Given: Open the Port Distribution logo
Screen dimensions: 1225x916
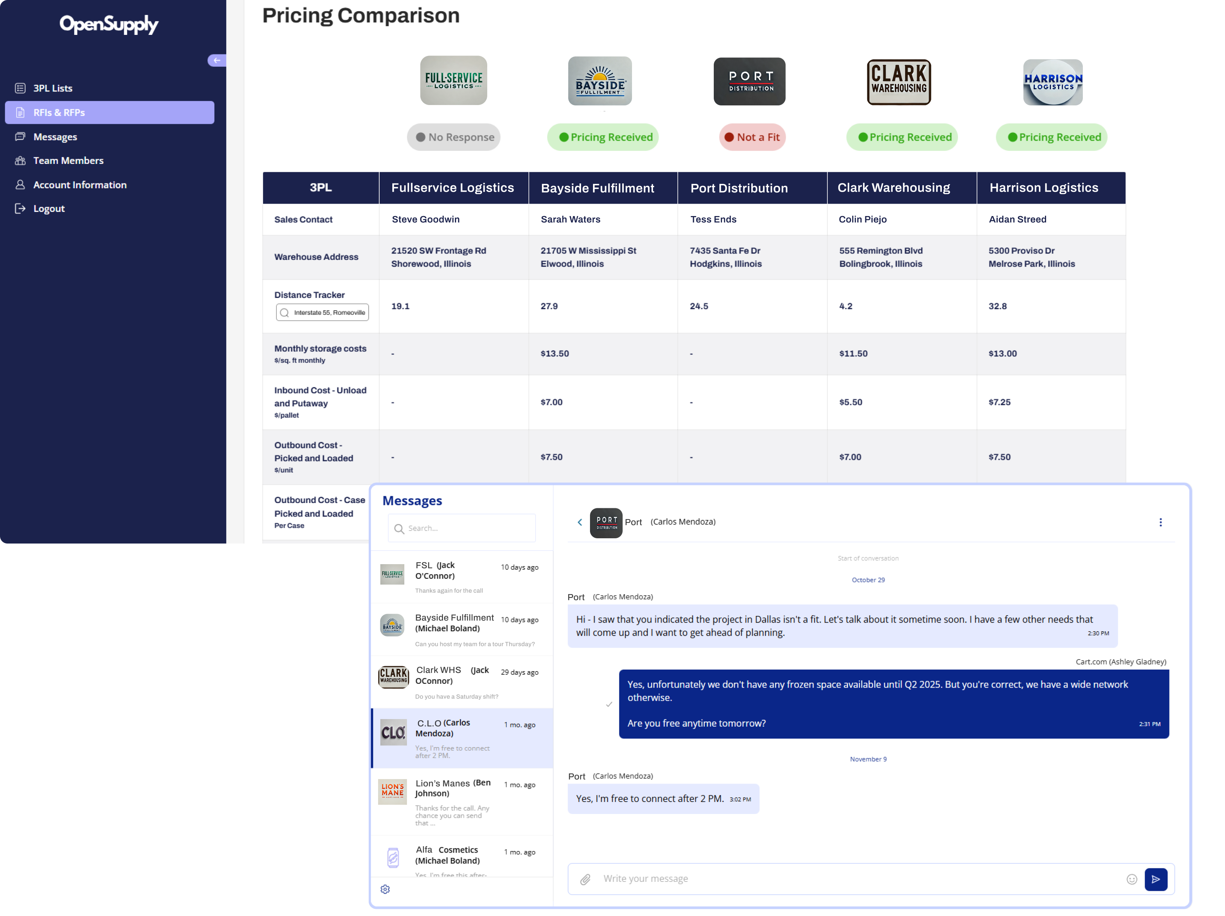Looking at the screenshot, I should coord(750,81).
